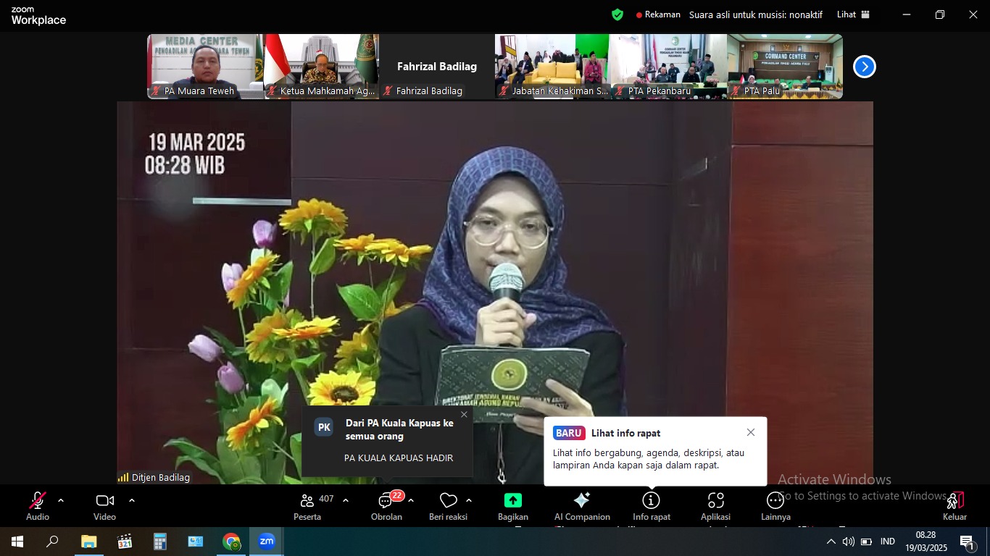Viewport: 990px width, 556px height.
Task: Click the Keluar leave meeting button
Action: point(954,505)
